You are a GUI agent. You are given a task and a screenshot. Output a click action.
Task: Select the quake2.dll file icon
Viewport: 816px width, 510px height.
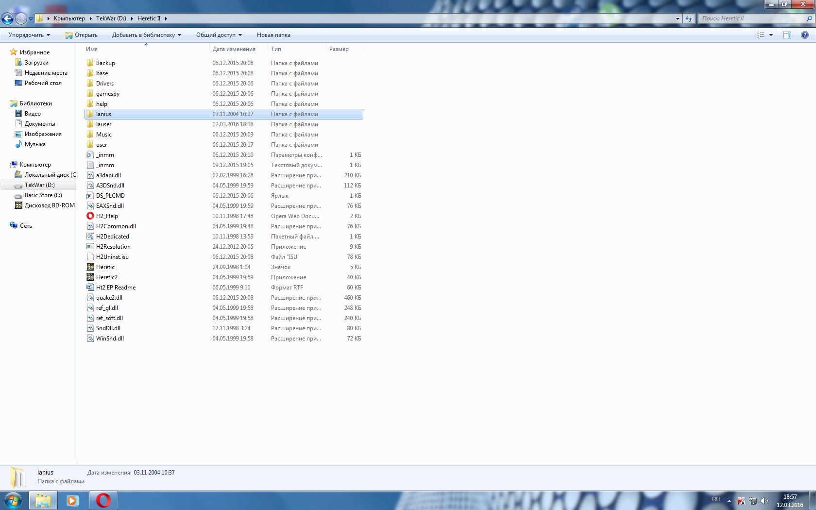90,298
